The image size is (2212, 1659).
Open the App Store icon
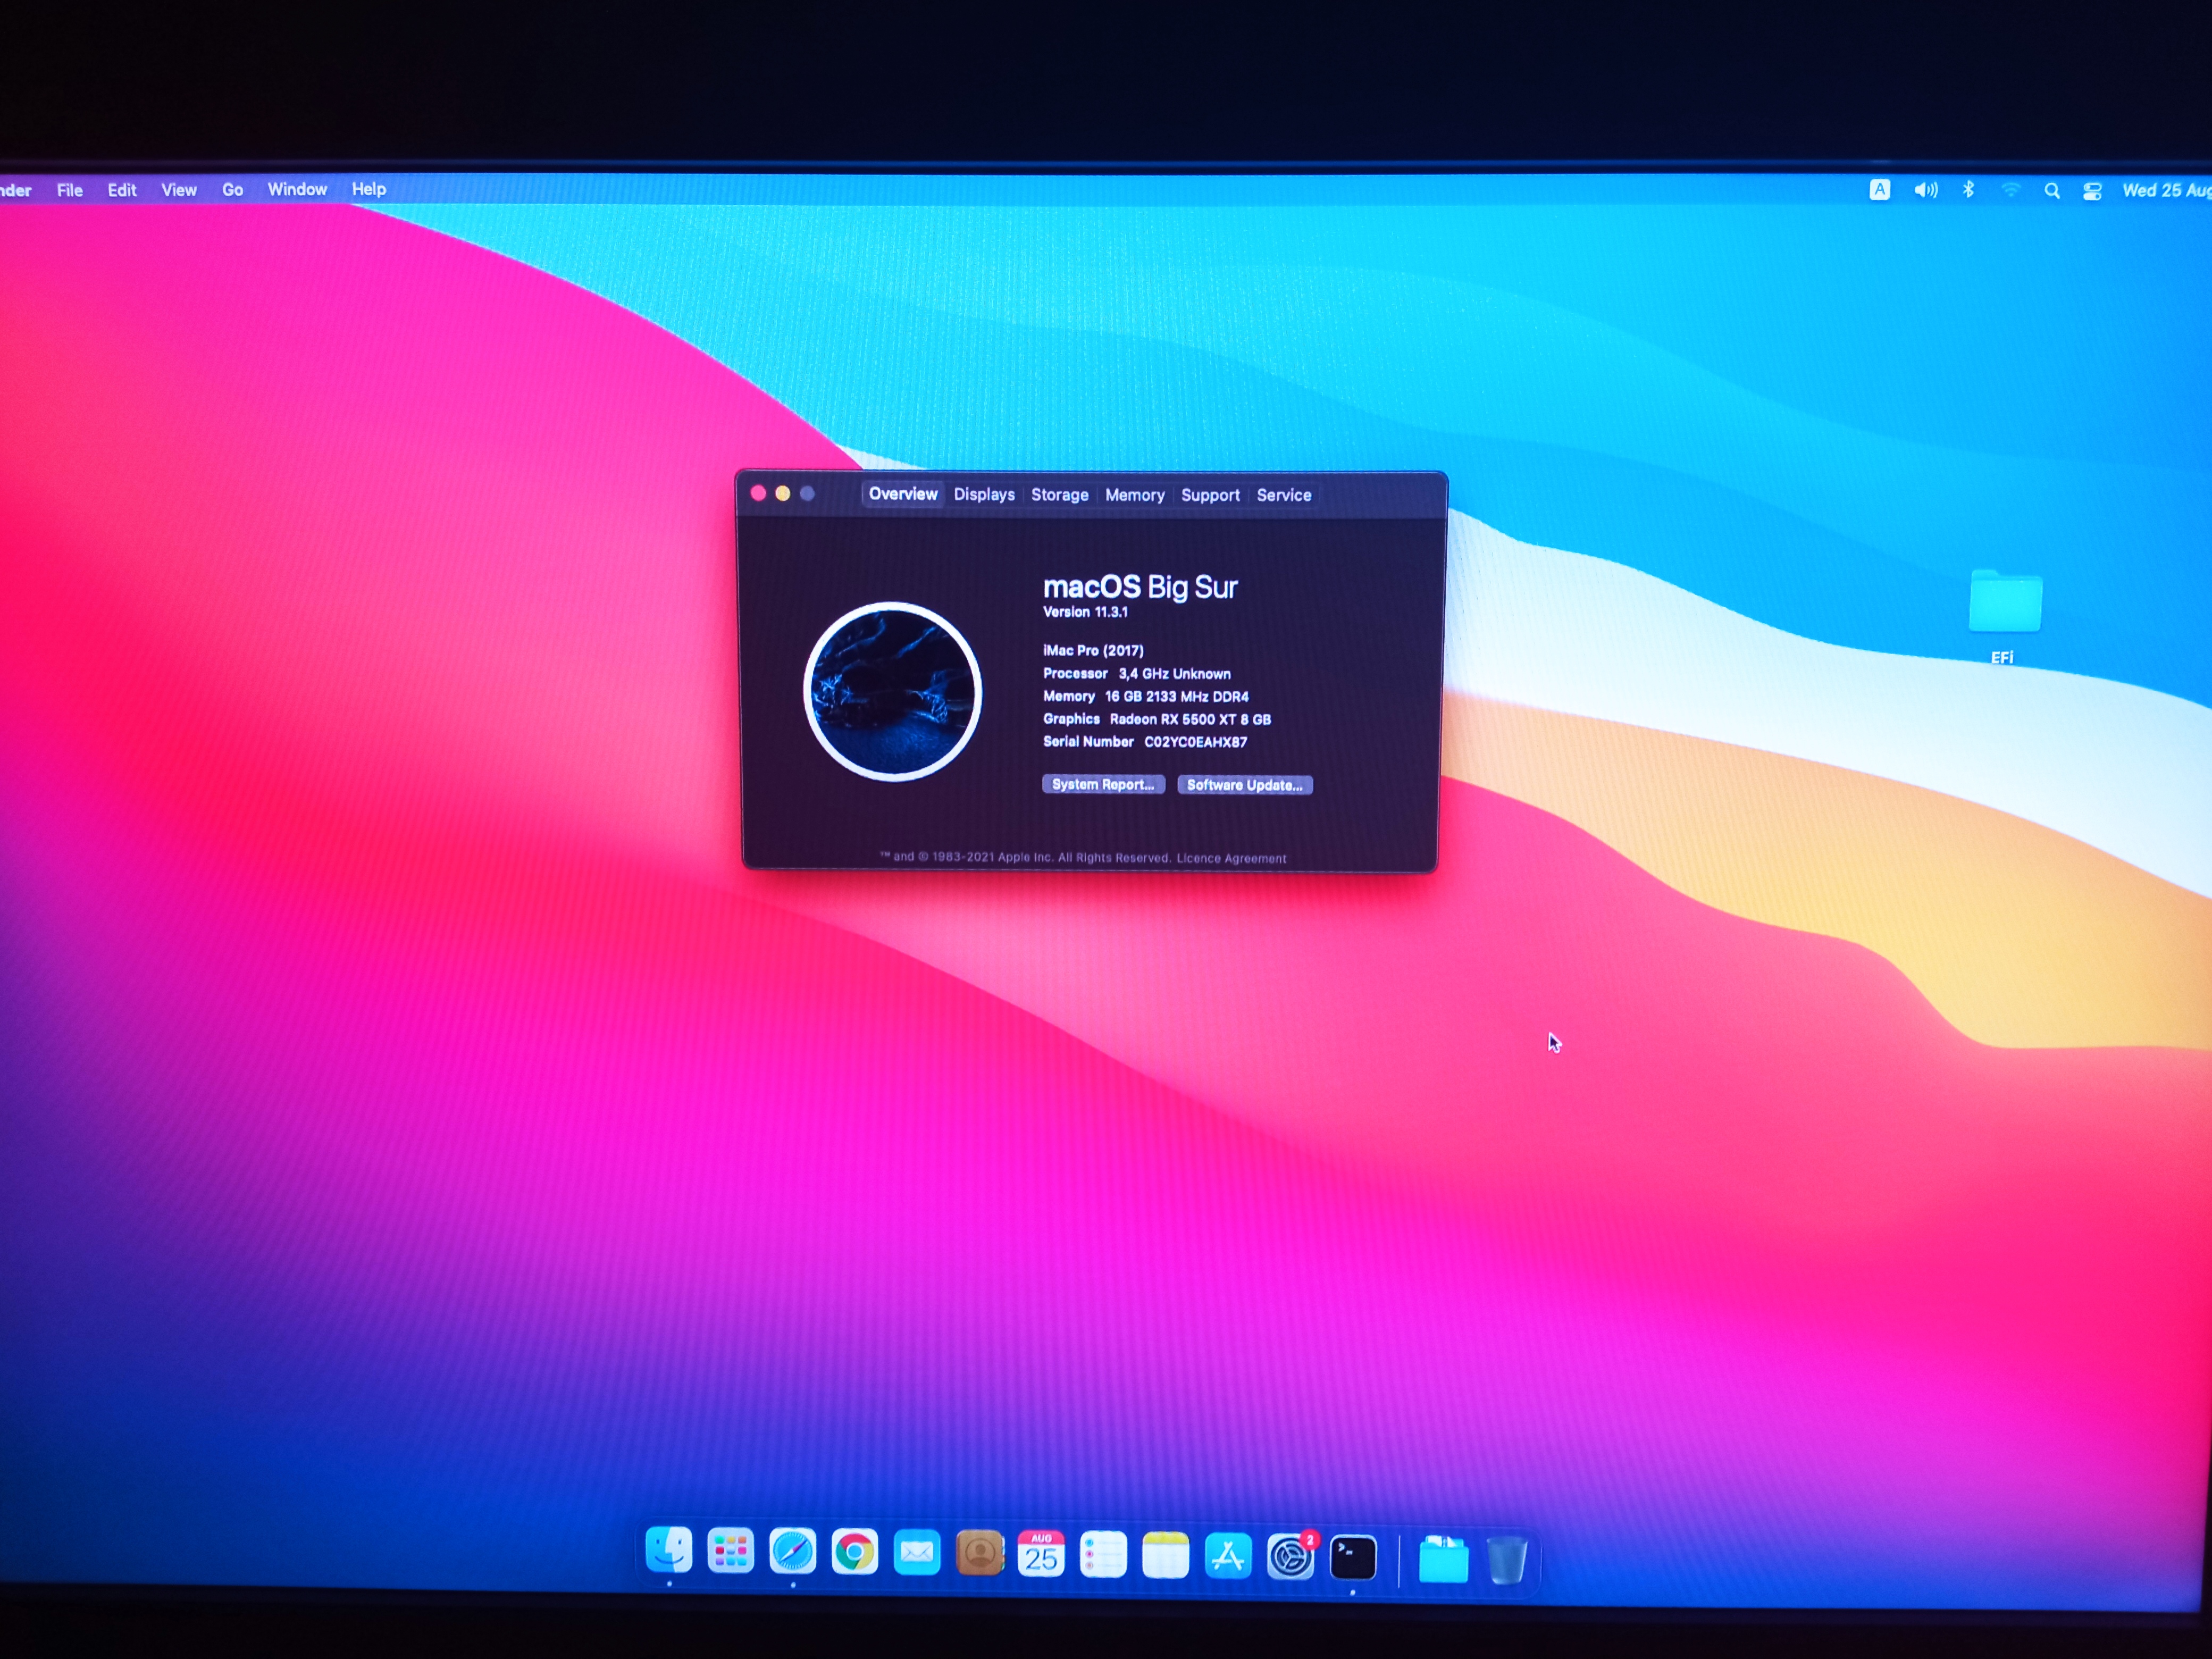point(1228,1556)
